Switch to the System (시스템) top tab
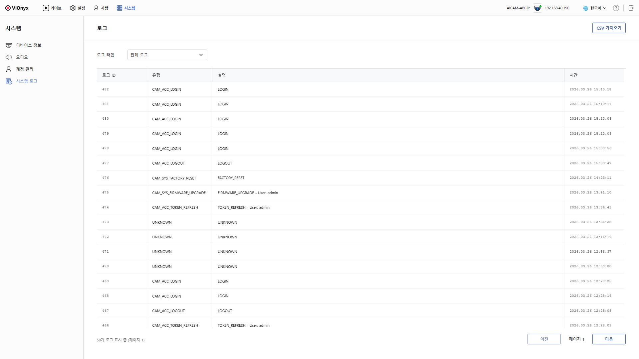Image resolution: width=639 pixels, height=359 pixels. coord(126,8)
